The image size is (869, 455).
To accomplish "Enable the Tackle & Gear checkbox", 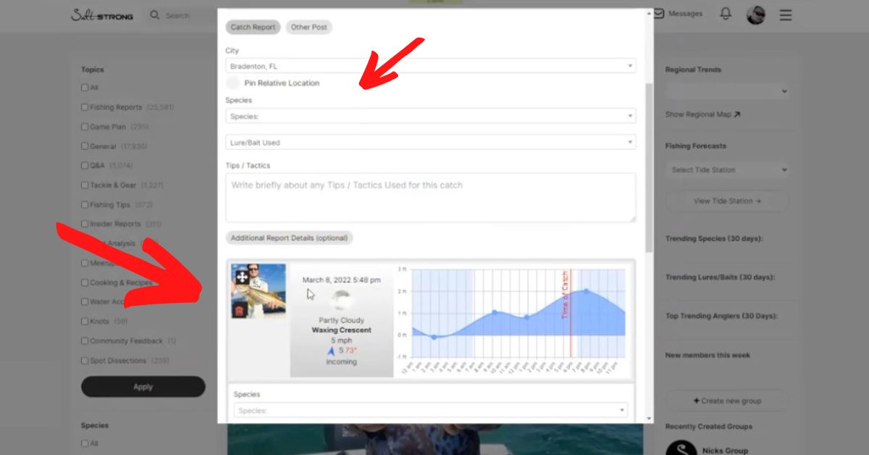I will pos(85,185).
